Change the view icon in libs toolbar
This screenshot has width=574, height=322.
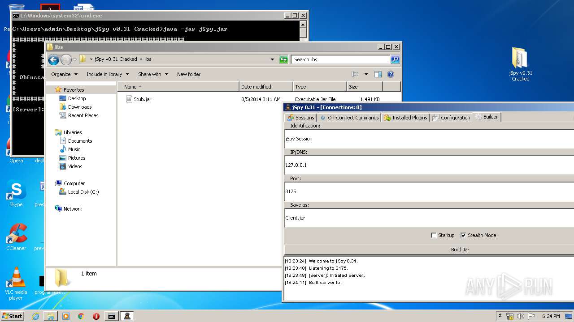[355, 74]
